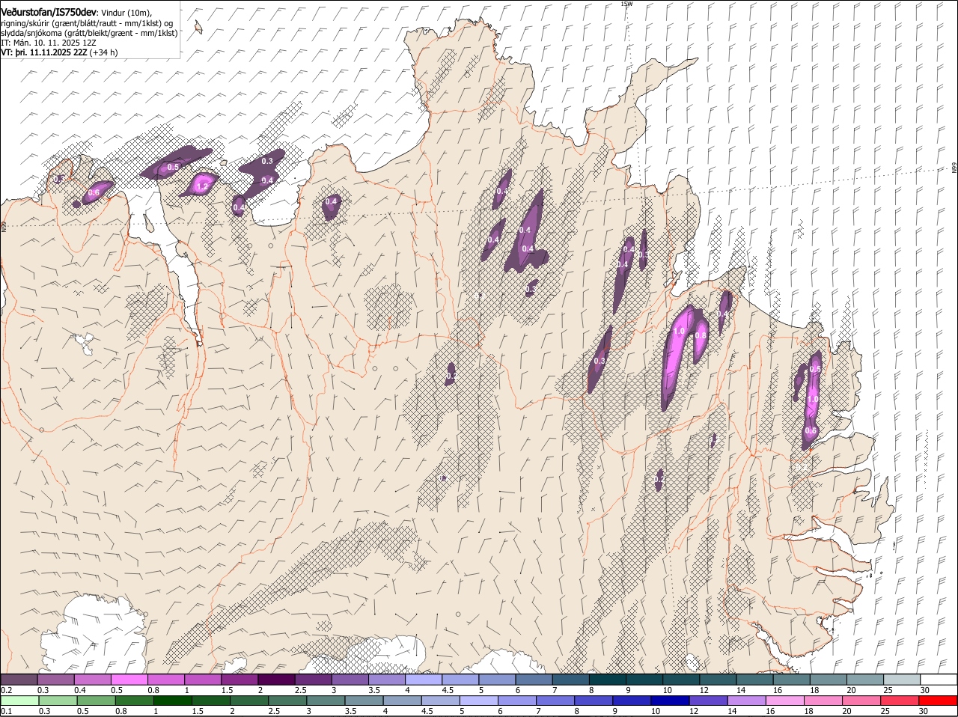The height and width of the screenshot is (717, 958).
Task: Click the 15W longitude label at top
Action: pyautogui.click(x=626, y=4)
